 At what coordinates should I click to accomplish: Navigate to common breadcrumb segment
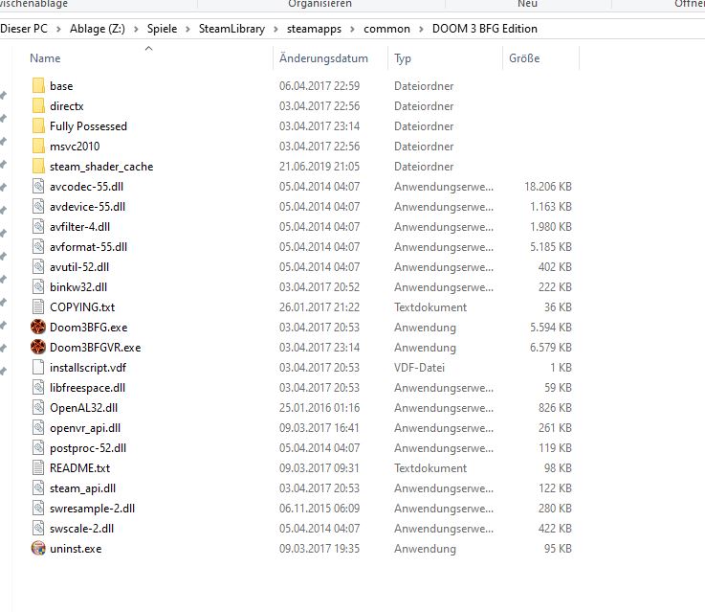click(386, 29)
